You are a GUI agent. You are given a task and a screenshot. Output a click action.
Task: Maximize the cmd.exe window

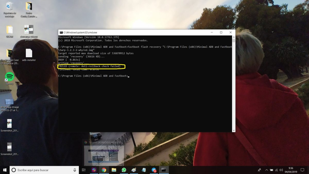click(x=221, y=32)
